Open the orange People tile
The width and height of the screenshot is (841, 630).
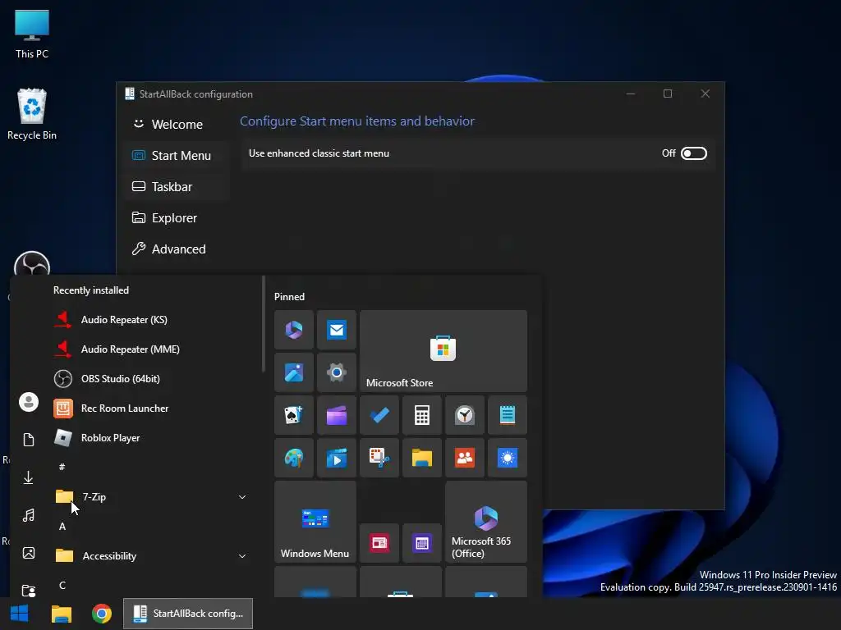(x=465, y=458)
